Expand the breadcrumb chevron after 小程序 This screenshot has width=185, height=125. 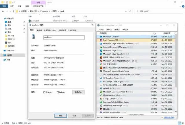[58, 11]
